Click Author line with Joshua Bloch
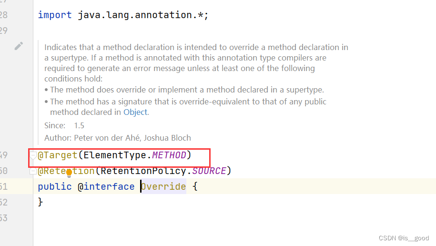This screenshot has height=246, width=436. (118, 138)
